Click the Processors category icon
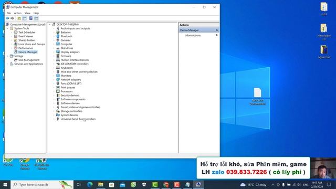Viewport: 336px width, 189px height. [x=58, y=91]
